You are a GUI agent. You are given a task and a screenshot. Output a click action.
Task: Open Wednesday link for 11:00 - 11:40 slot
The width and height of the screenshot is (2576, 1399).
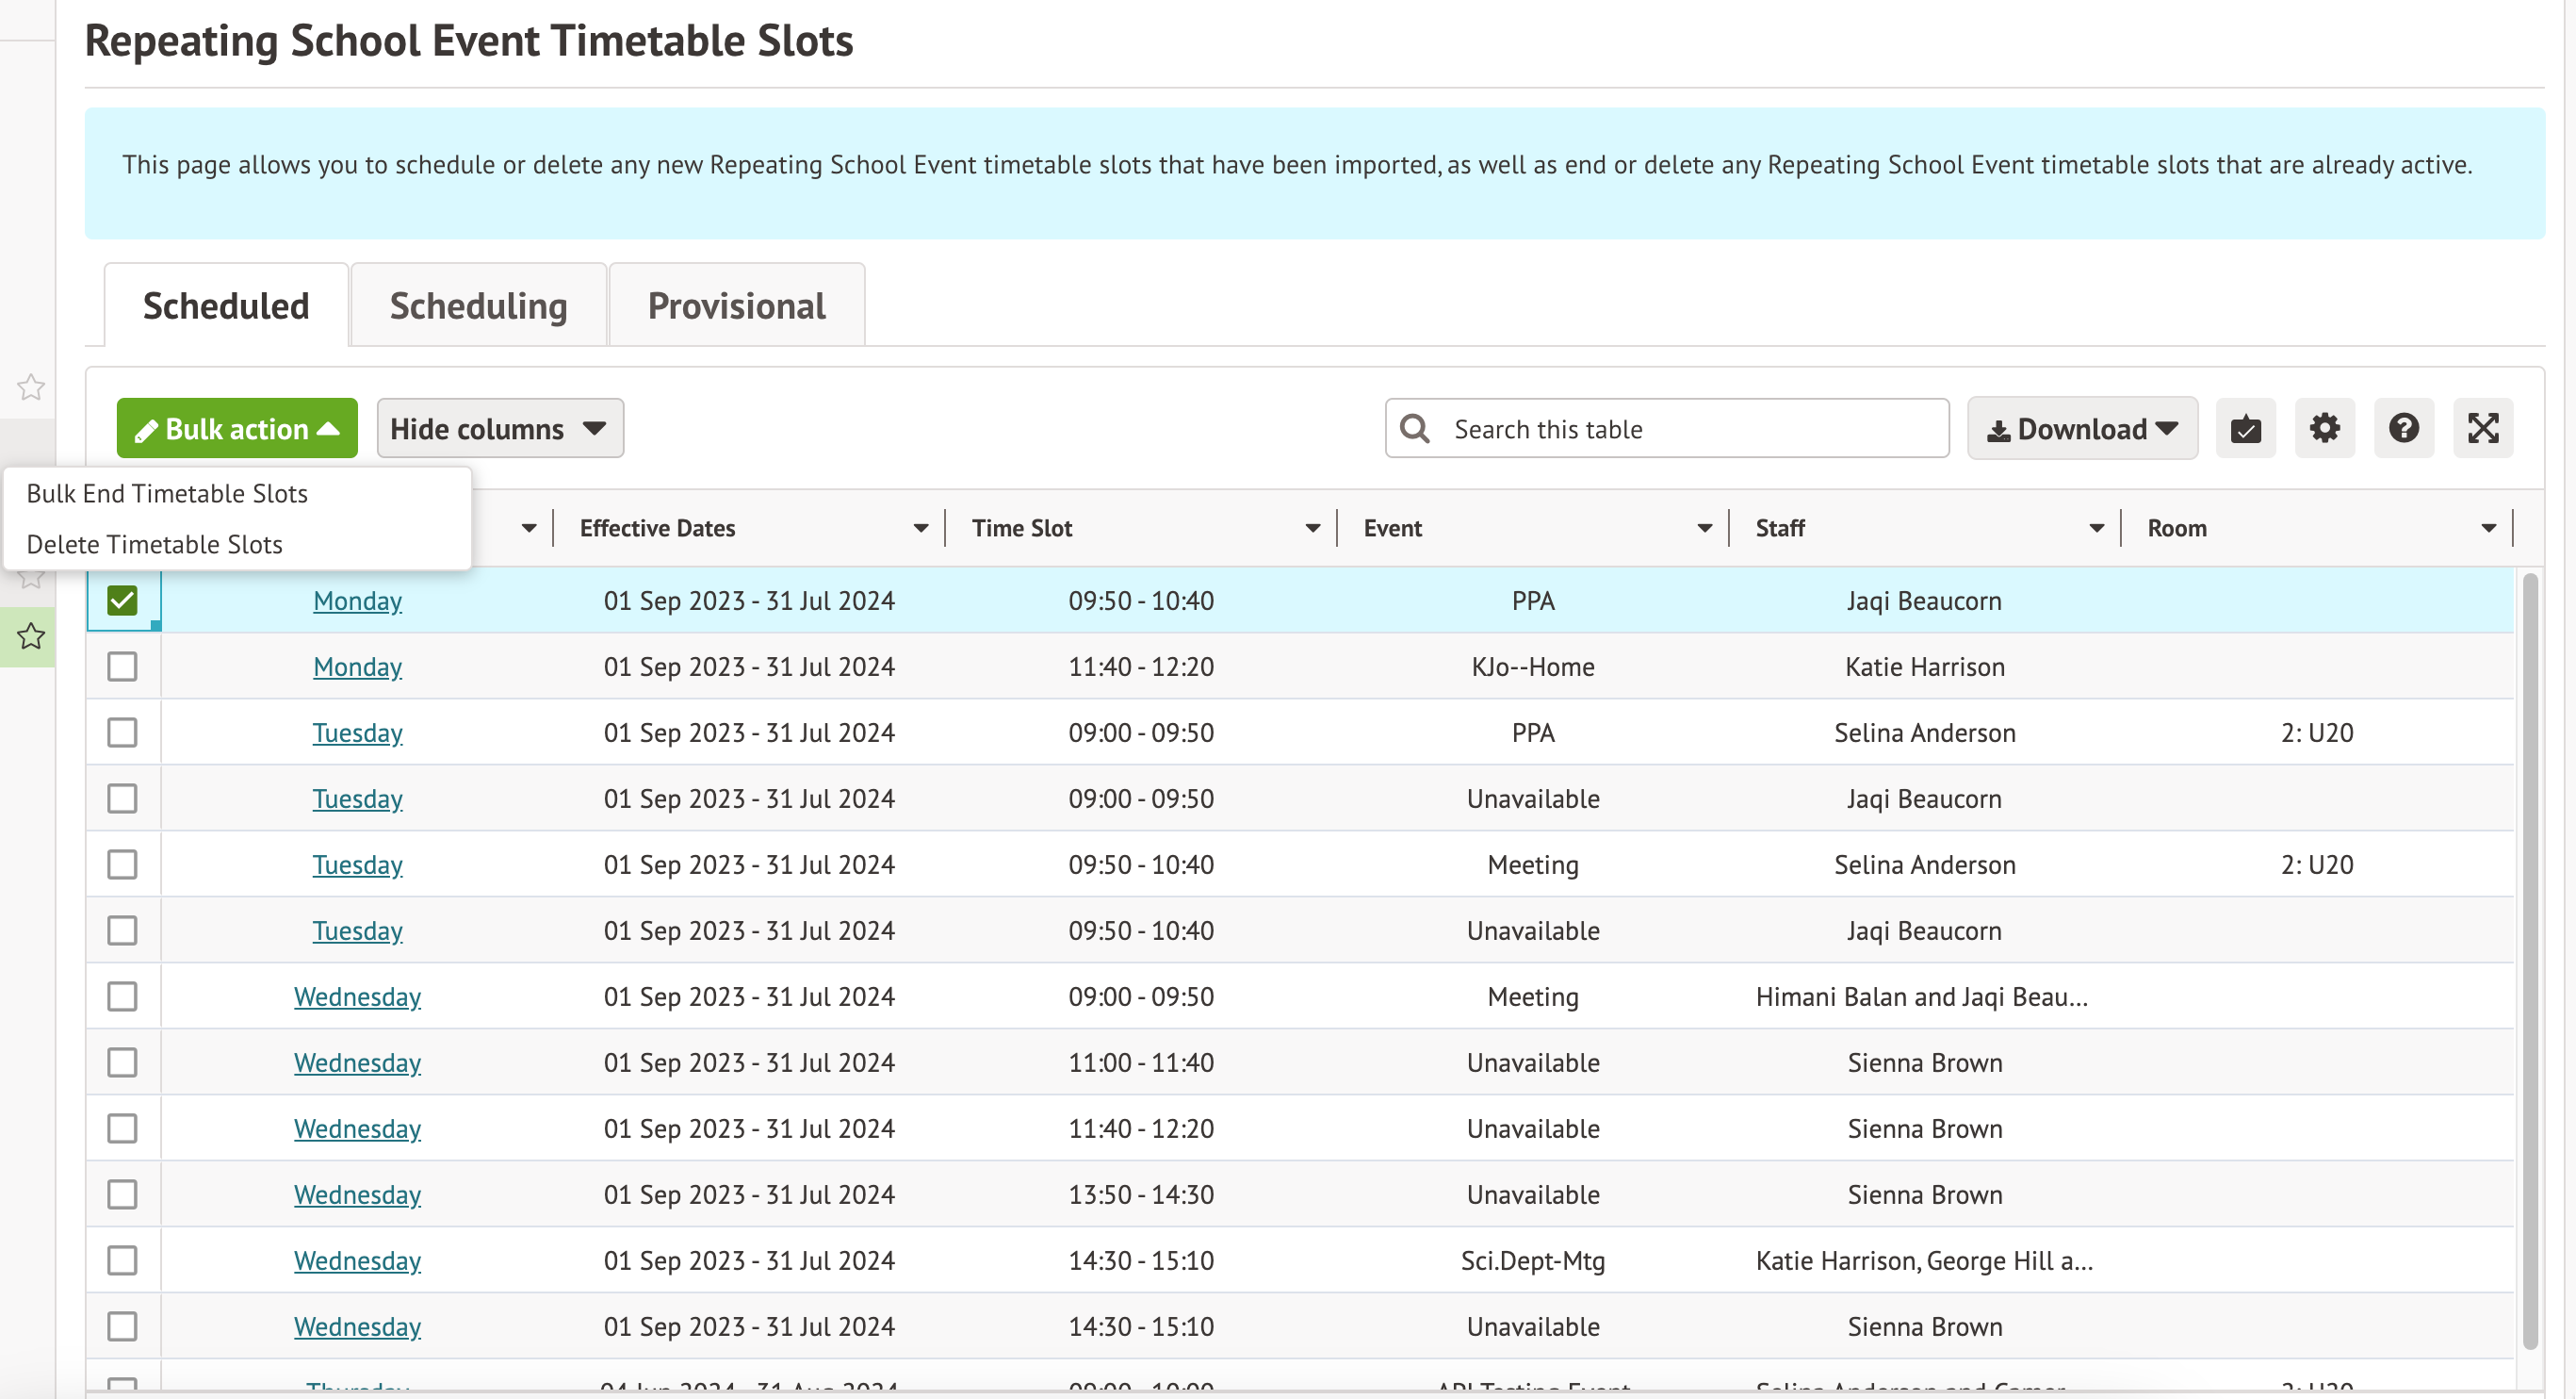pos(357,1062)
